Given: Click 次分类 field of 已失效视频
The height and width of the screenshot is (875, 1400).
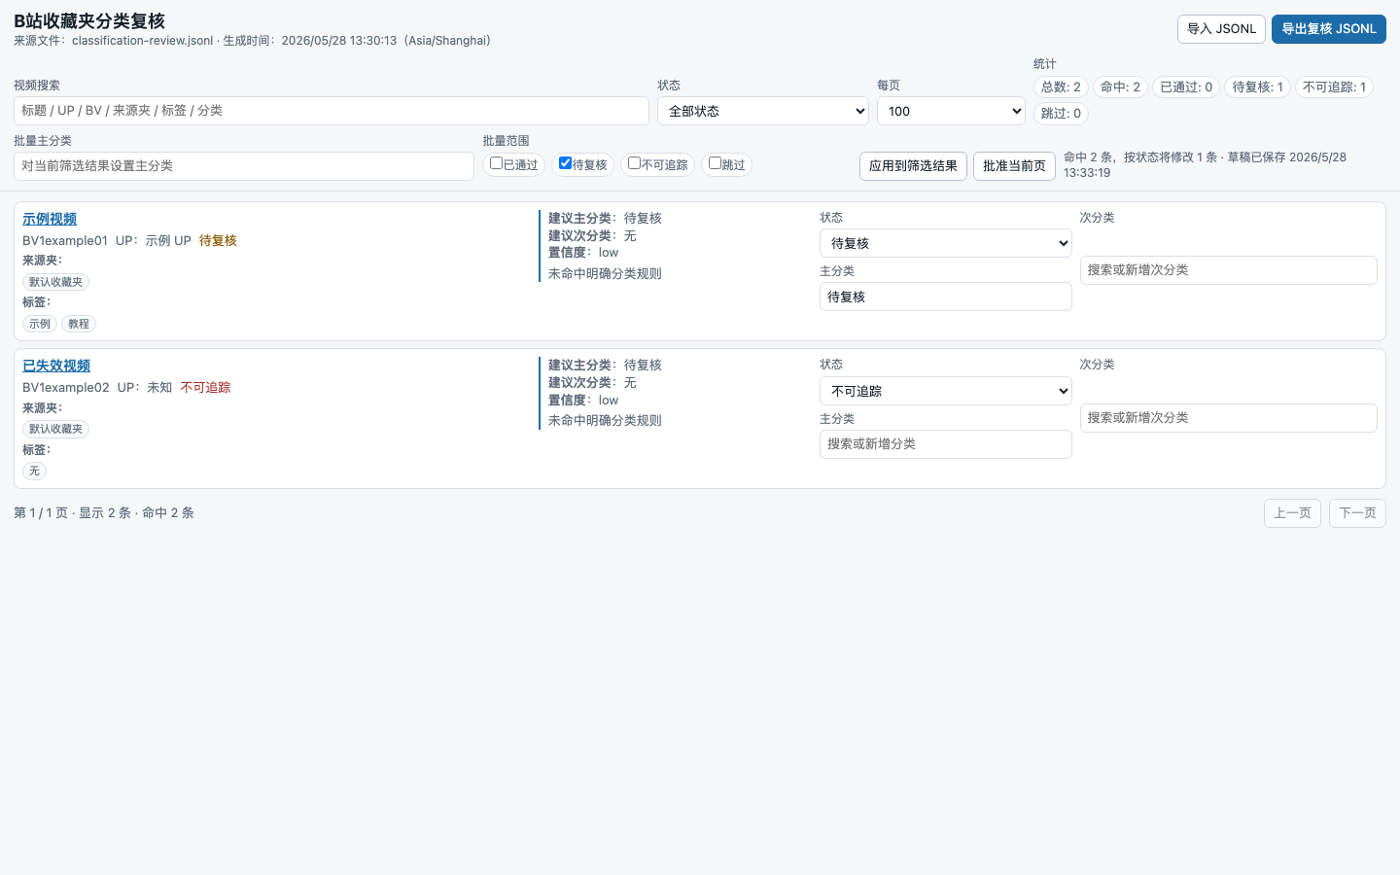Looking at the screenshot, I should click(1229, 418).
